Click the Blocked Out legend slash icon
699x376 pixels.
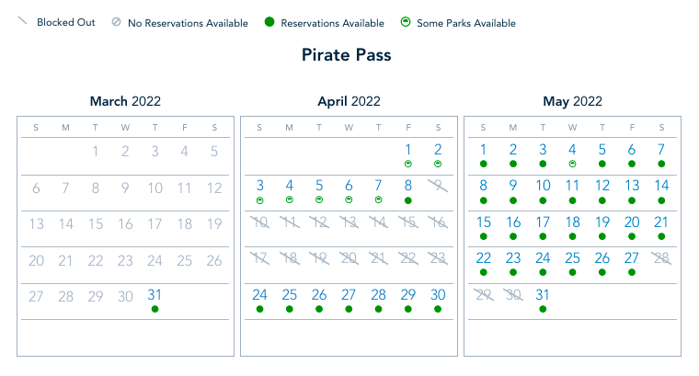click(x=23, y=22)
